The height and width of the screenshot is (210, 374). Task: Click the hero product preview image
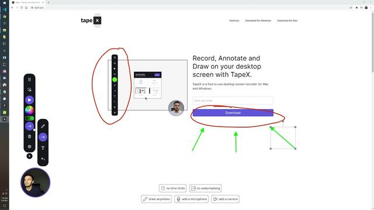(x=148, y=85)
